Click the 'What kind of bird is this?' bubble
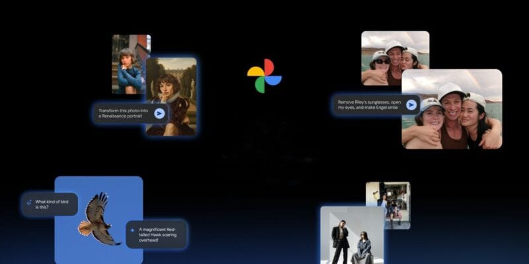 50,205
